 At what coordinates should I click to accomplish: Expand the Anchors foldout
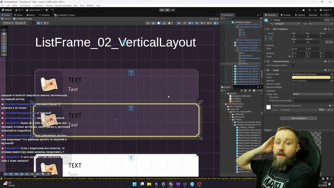click(265, 45)
